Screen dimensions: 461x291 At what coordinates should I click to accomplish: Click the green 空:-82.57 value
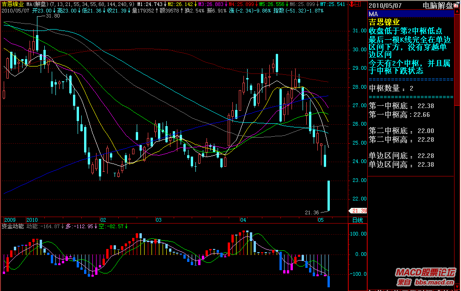point(110,226)
